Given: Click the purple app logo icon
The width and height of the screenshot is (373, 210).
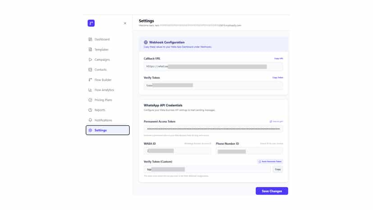Looking at the screenshot, I should click(x=91, y=23).
